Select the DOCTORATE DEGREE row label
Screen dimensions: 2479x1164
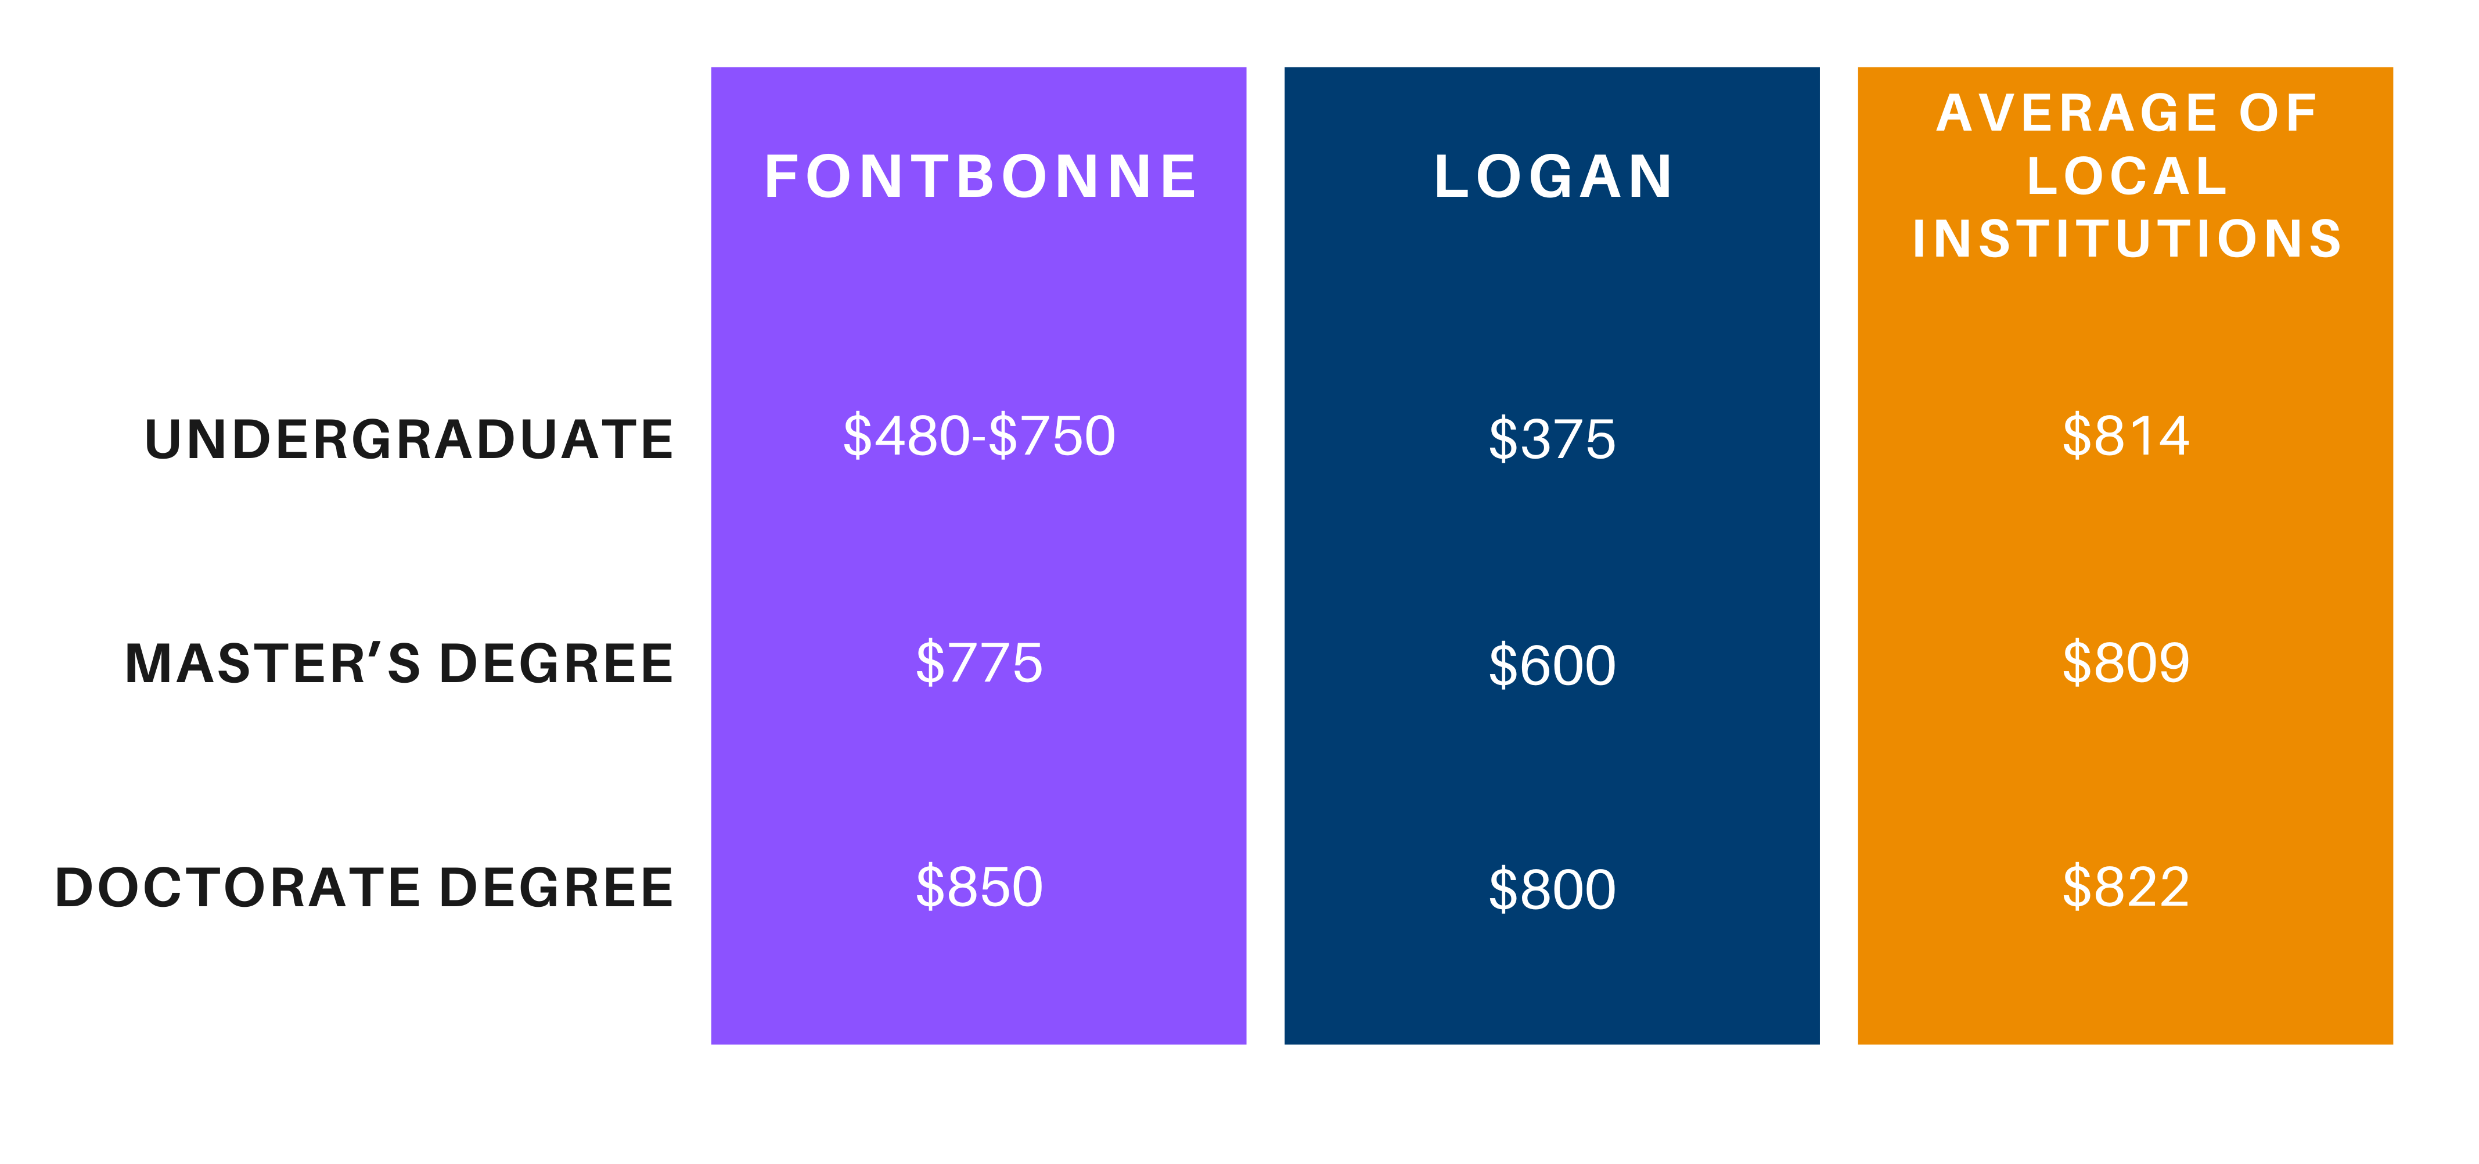364,887
